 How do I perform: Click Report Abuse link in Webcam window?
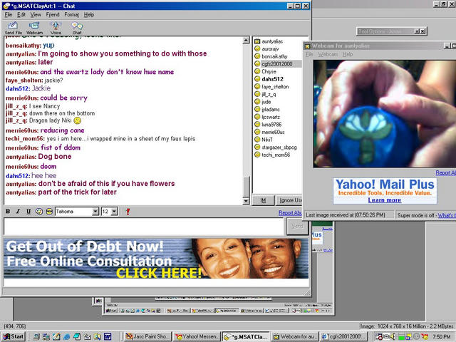click(445, 172)
